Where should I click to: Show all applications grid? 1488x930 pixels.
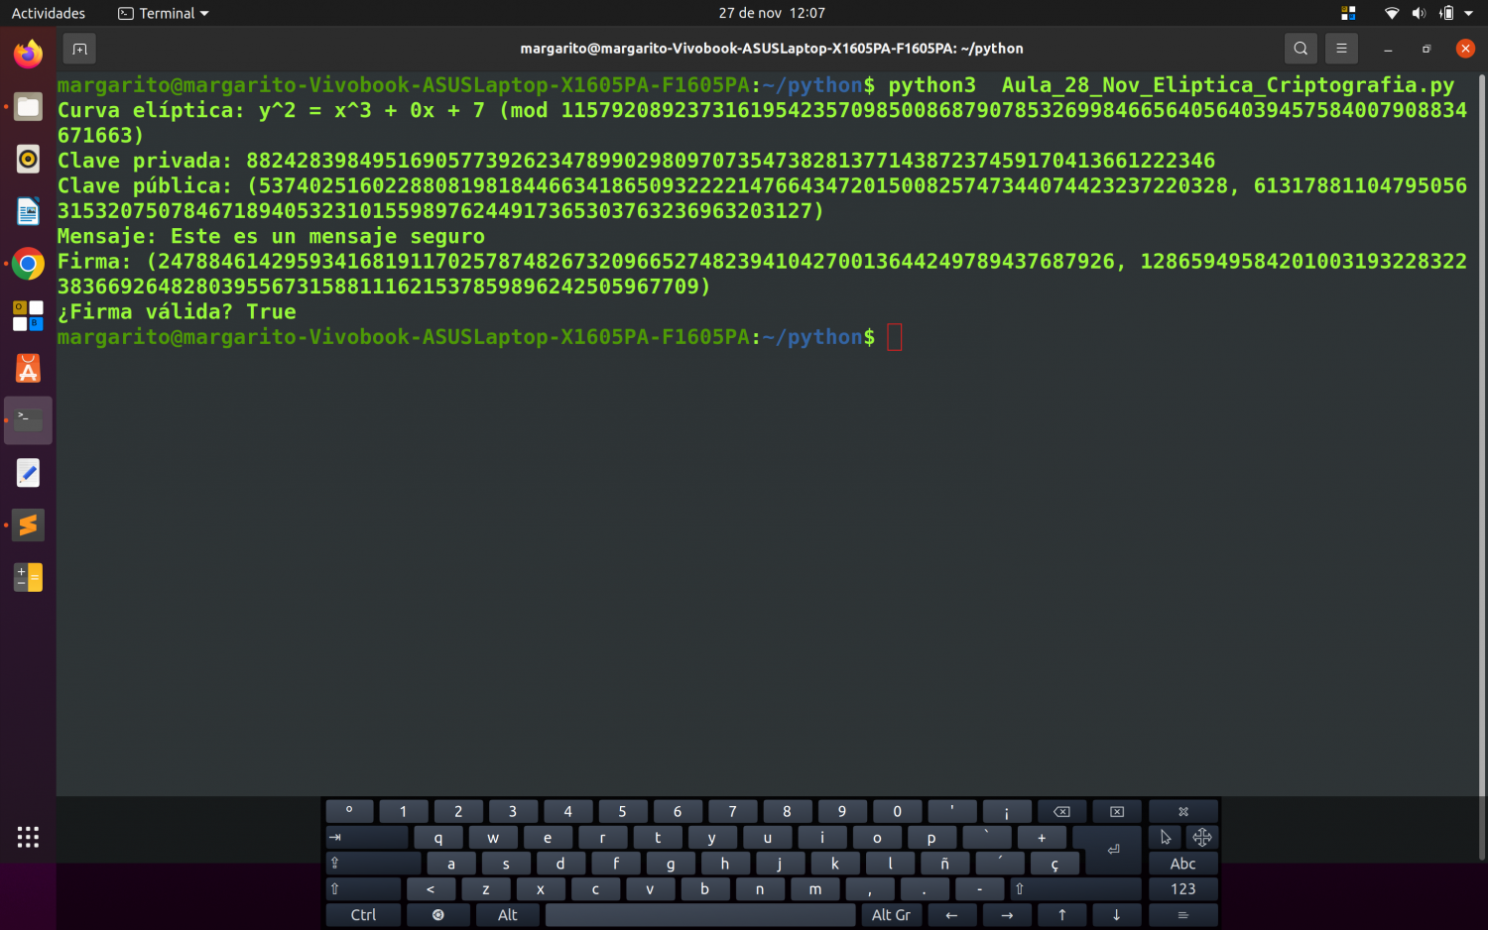[28, 837]
